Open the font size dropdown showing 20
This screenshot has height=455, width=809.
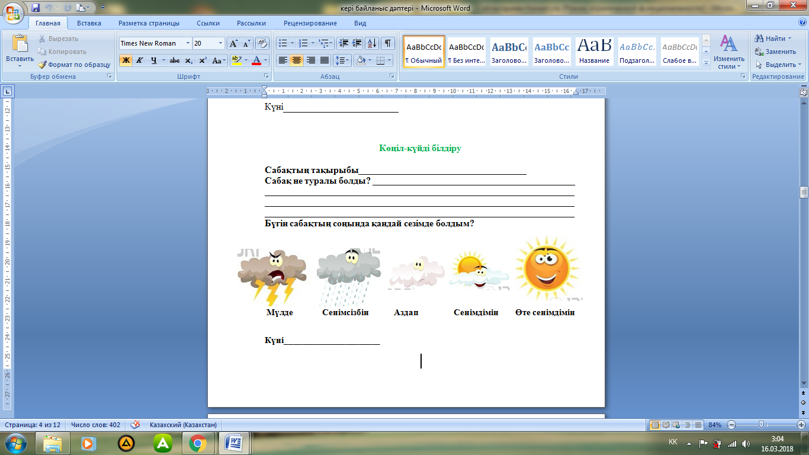click(221, 43)
